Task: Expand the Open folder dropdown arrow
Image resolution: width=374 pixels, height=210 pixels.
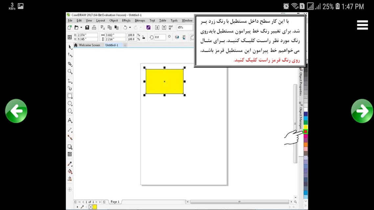Action: coord(81,28)
